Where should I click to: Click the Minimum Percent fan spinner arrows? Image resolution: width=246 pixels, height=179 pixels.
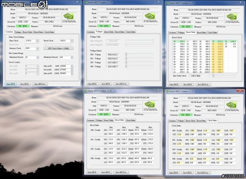pyautogui.click(x=38, y=57)
